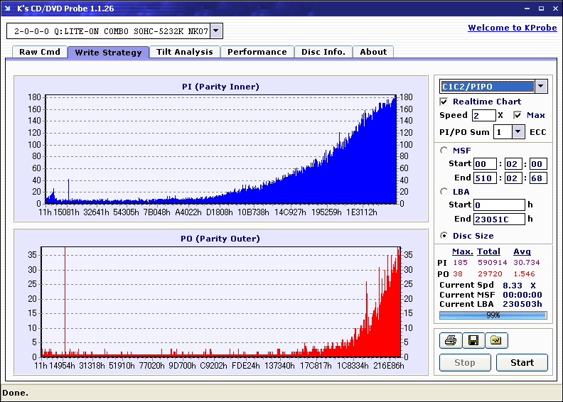Click the PI (Parity Inner) chart title
This screenshot has width=563, height=402.
tap(220, 87)
